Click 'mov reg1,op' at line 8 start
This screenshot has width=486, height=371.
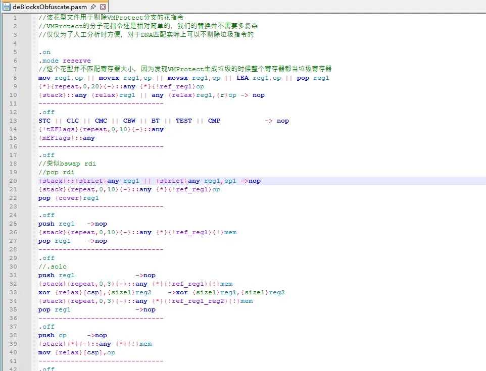[x=61, y=78]
